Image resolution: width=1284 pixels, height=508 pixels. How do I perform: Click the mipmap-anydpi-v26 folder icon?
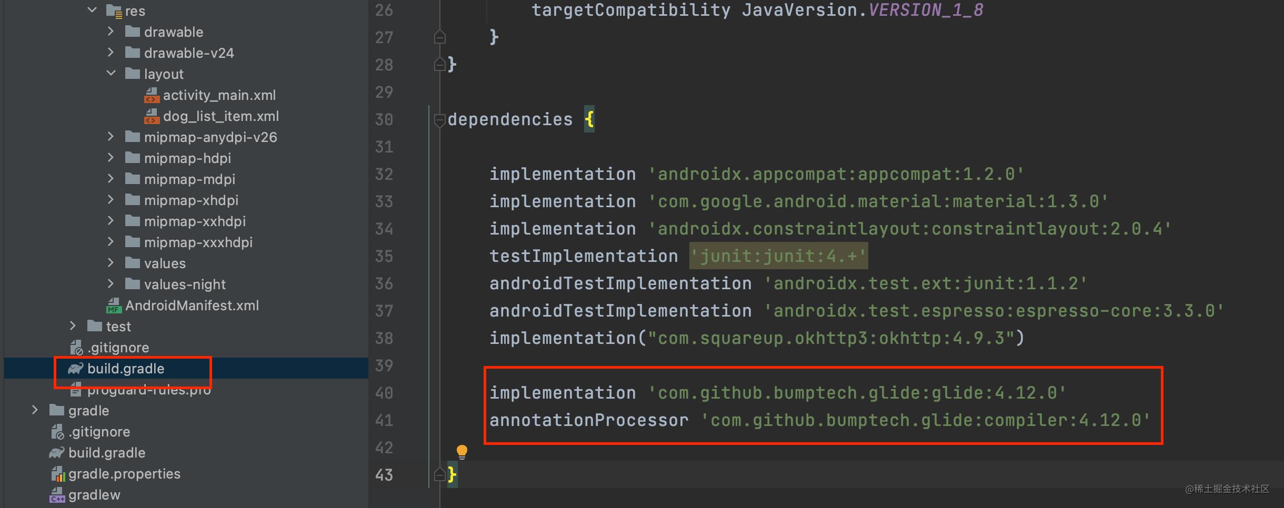coord(133,137)
